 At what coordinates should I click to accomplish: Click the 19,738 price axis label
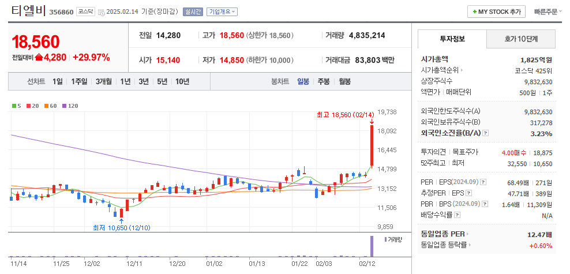point(387,112)
